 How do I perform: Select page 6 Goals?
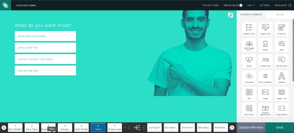[x=98, y=128]
